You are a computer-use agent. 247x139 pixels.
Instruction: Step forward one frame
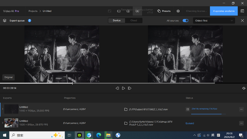[129, 88]
